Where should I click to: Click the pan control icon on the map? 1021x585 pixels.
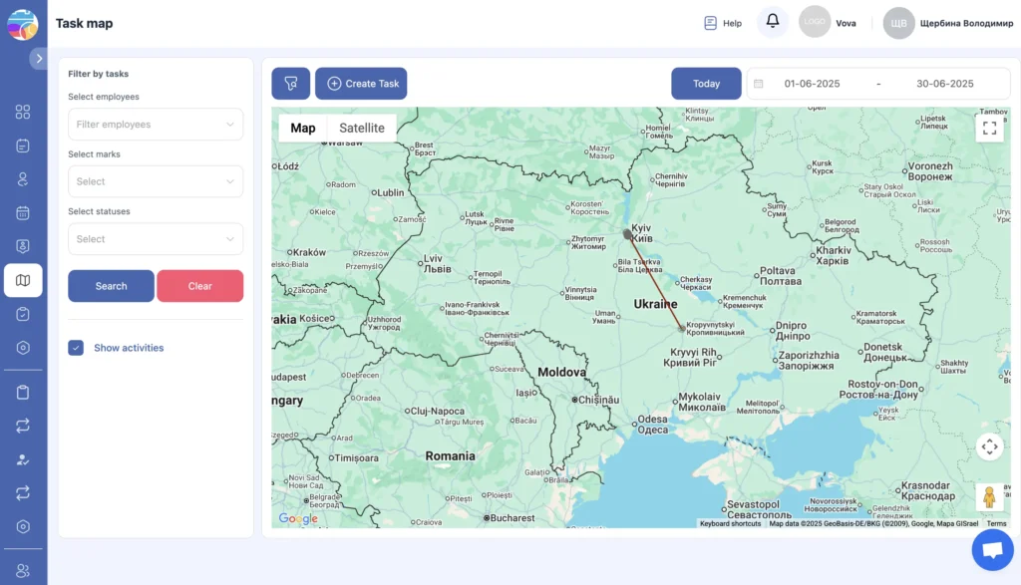[x=989, y=446]
